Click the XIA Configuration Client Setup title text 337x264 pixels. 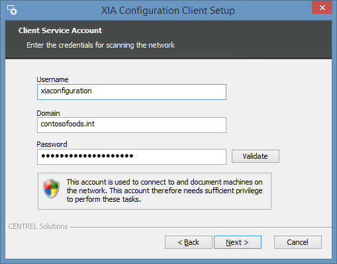click(168, 11)
